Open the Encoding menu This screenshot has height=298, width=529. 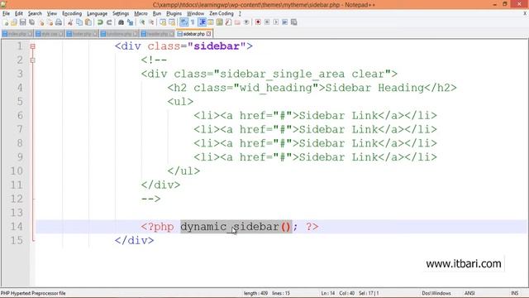[72, 13]
